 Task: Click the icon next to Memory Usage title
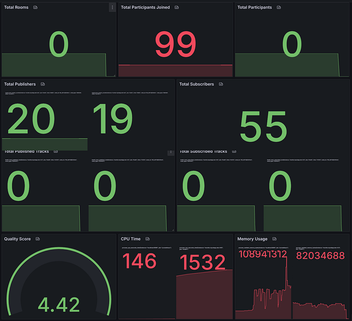pyautogui.click(x=275, y=239)
